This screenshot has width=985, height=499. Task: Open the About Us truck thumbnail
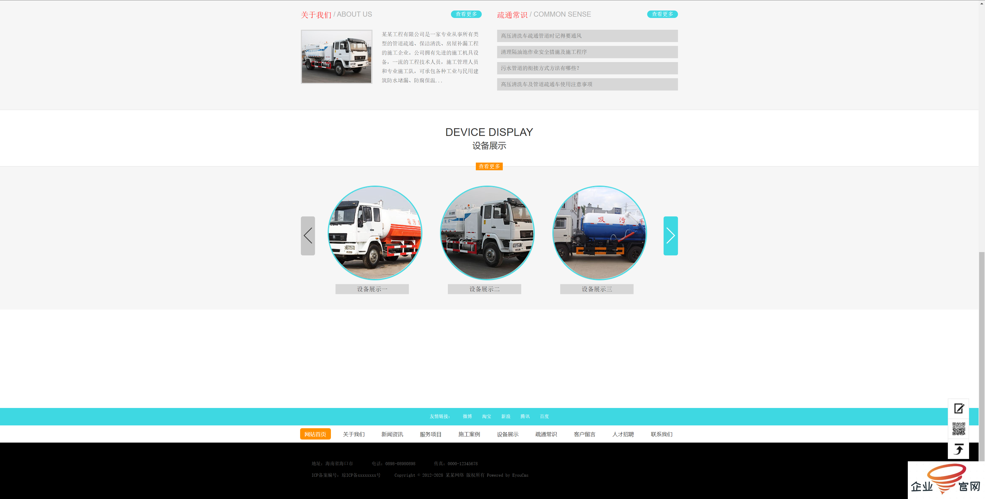coord(337,57)
